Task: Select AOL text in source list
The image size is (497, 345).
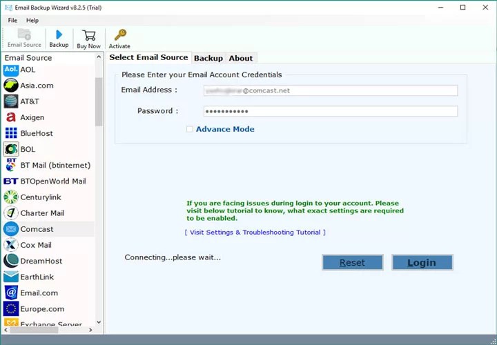Action: pos(28,70)
